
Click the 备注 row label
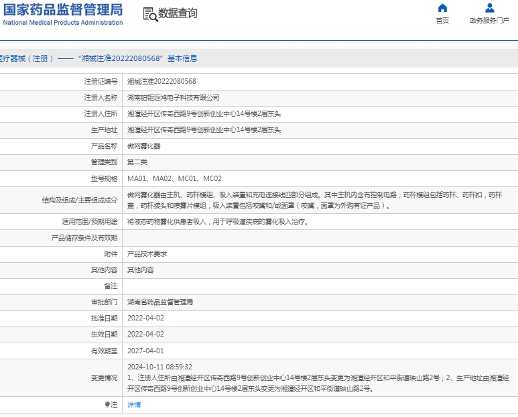click(111, 286)
